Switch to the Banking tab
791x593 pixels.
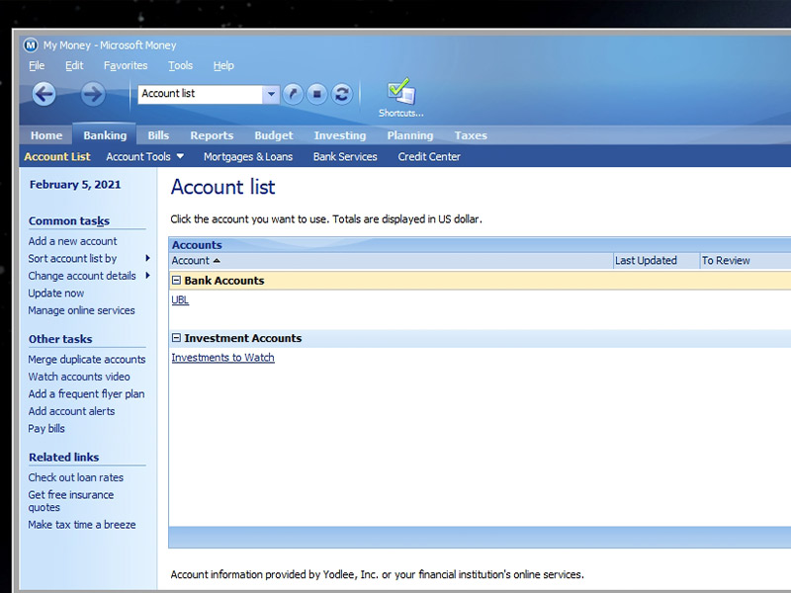105,135
